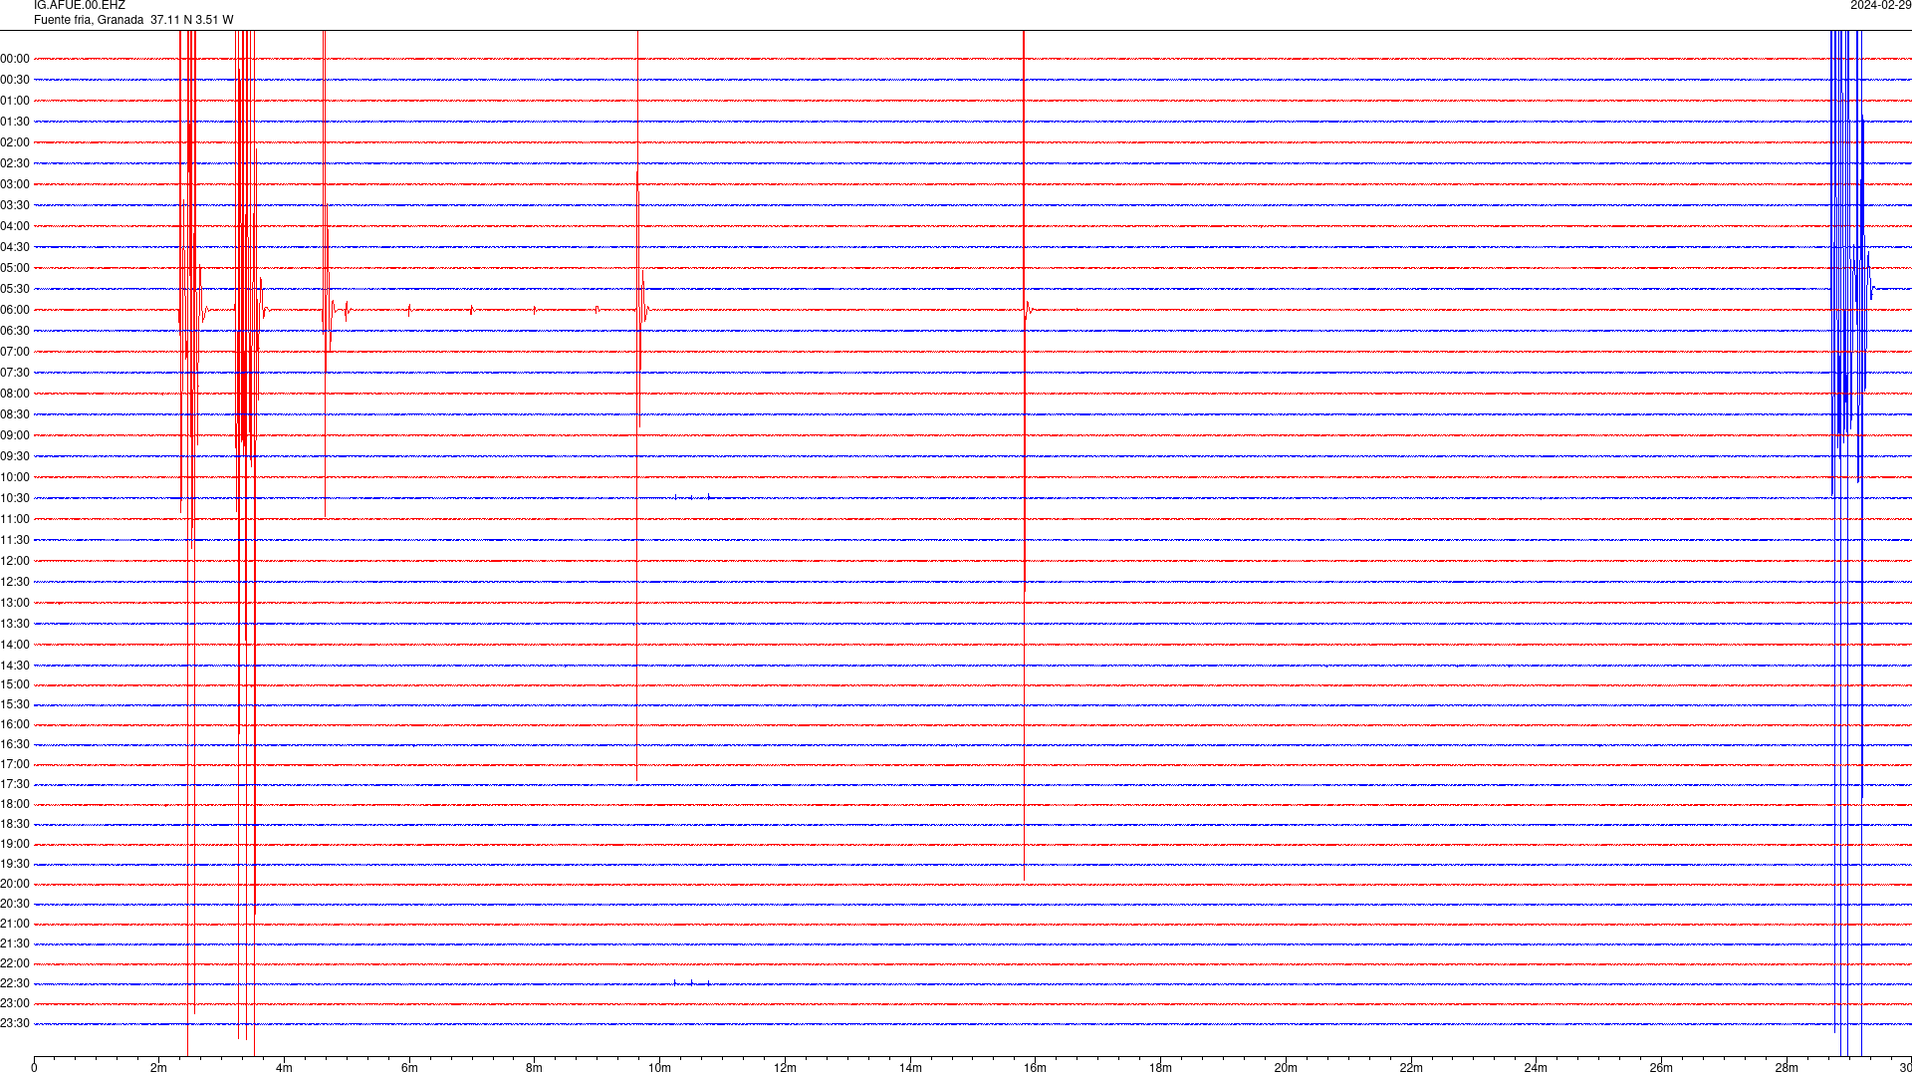Viewport: 1912px width, 1076px height.
Task: Click the 6m mark on time axis
Action: pos(409,1068)
